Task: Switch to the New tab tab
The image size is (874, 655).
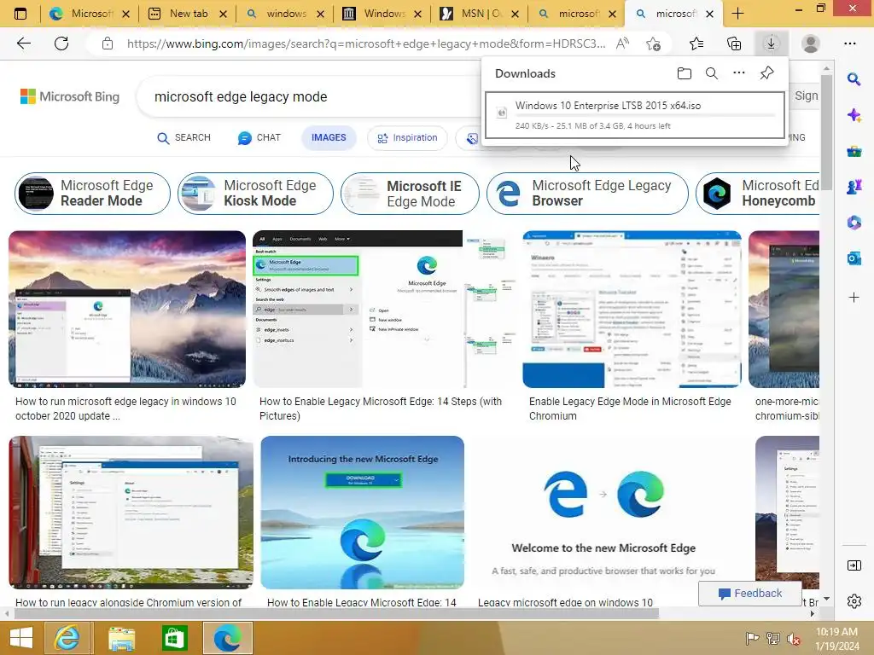Action: pyautogui.click(x=188, y=14)
